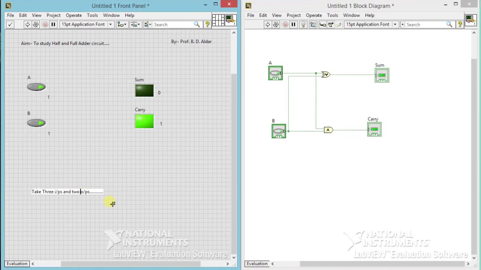481x270 pixels.
Task: Select AND gate in Block Diagram
Action: click(x=328, y=130)
